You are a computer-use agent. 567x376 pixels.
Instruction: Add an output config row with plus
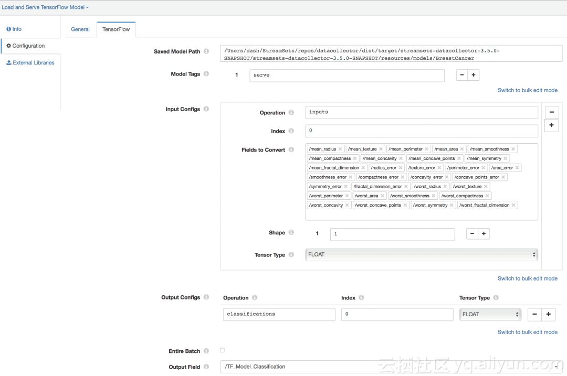(548, 314)
